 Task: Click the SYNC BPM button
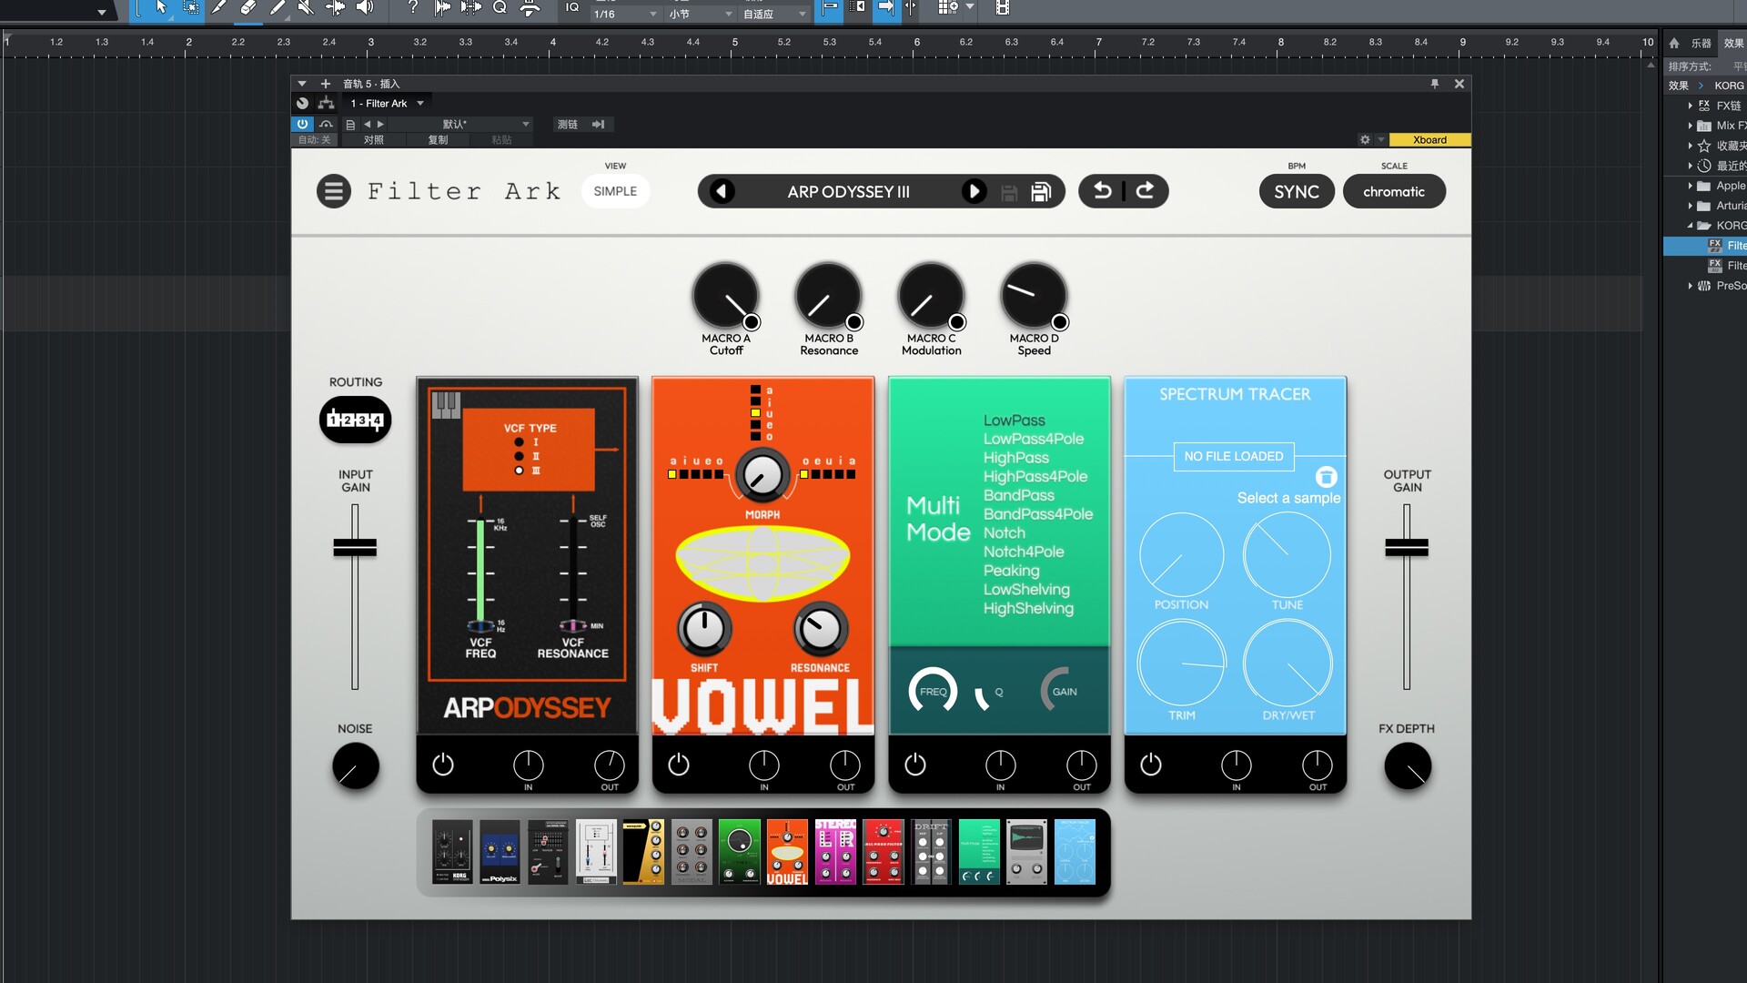[1296, 191]
